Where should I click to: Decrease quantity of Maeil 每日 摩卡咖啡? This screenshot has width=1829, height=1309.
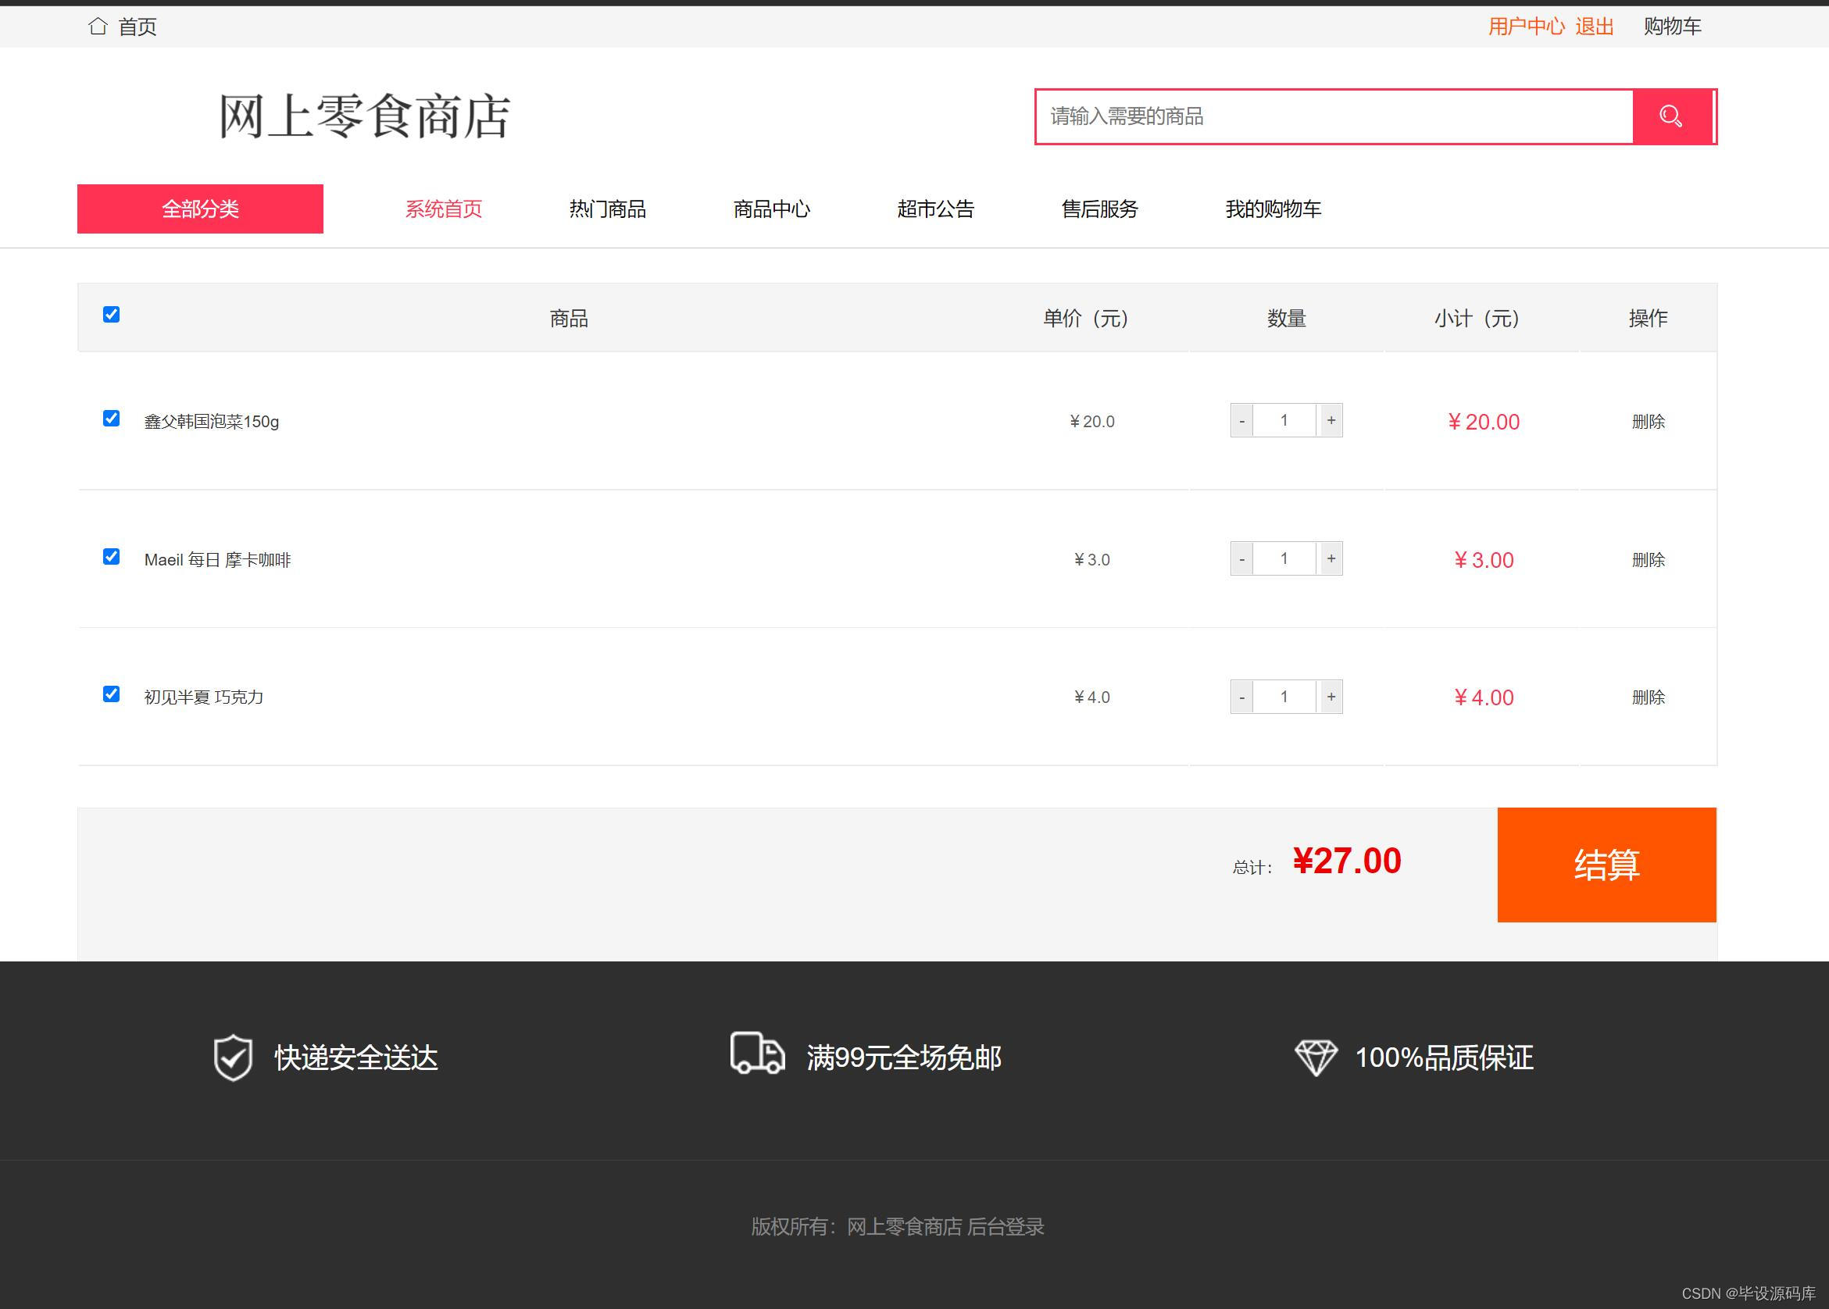1241,559
